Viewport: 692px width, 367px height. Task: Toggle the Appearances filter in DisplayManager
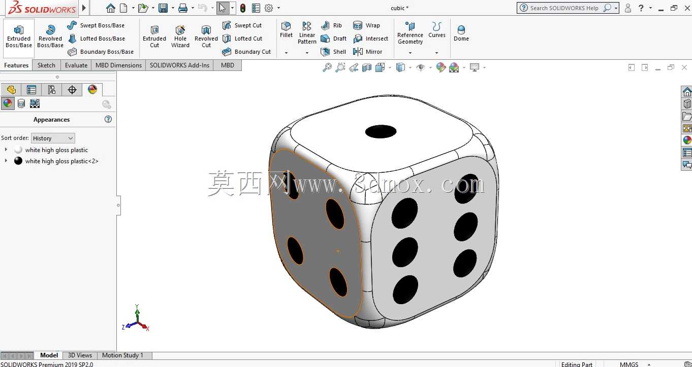coord(8,103)
